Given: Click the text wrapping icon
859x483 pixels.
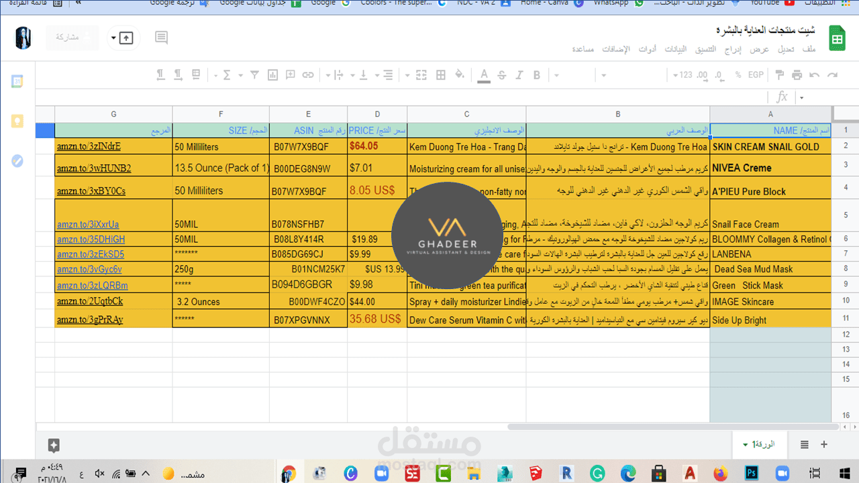Looking at the screenshot, I should 339,75.
